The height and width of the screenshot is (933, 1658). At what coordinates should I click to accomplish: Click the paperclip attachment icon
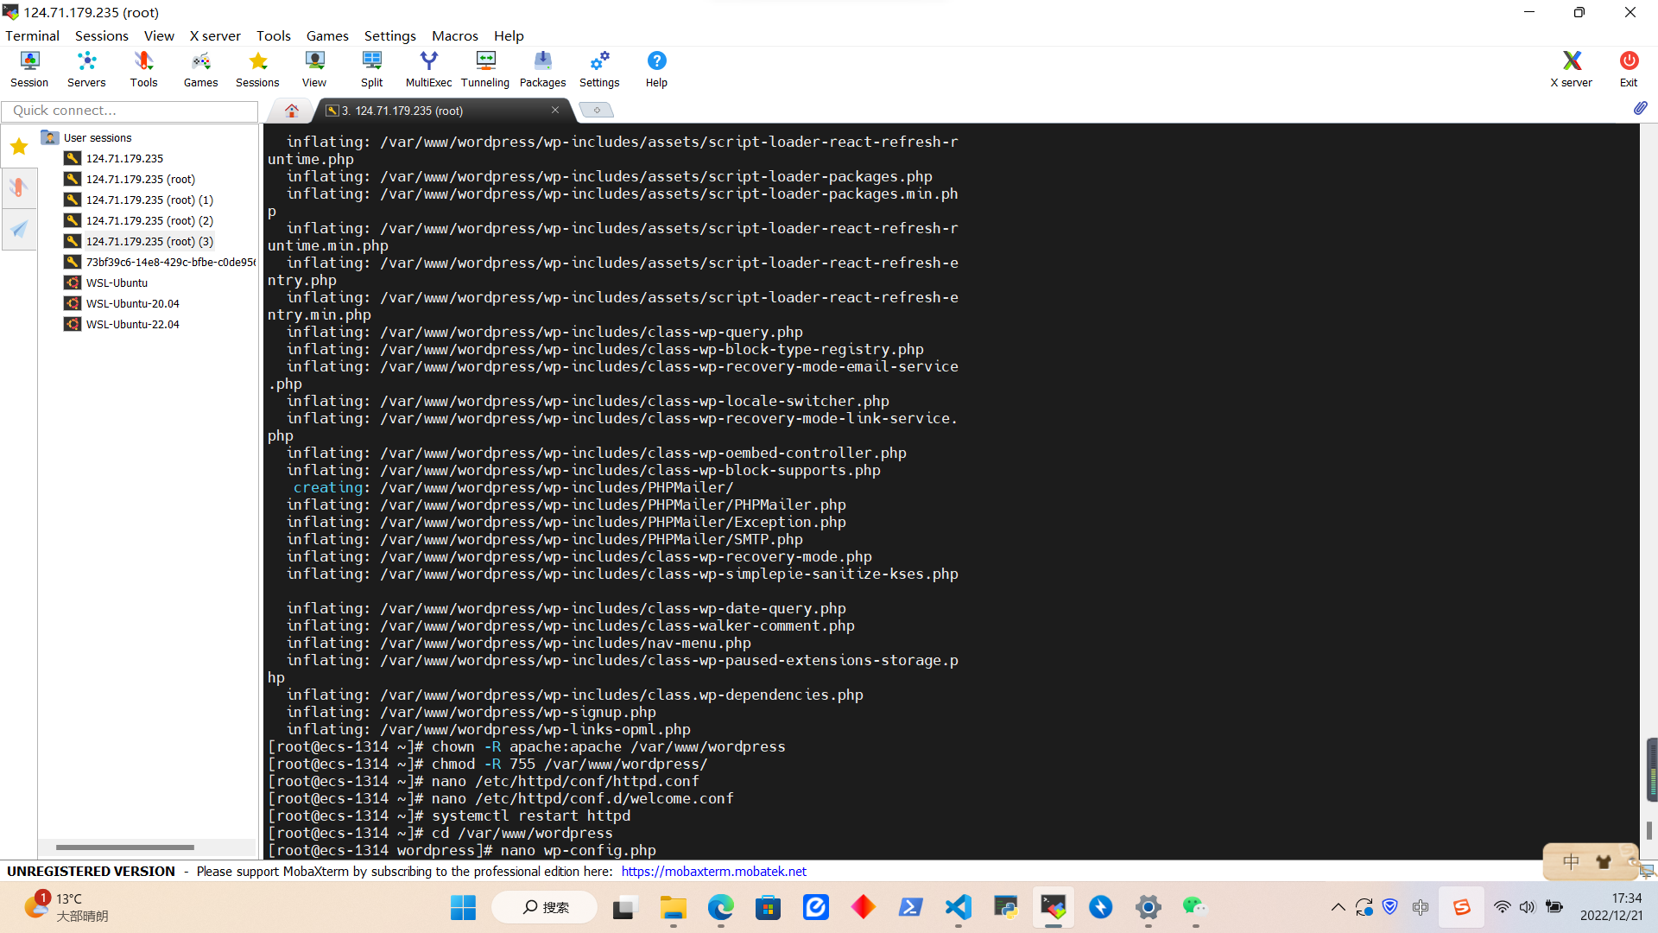click(x=1640, y=108)
